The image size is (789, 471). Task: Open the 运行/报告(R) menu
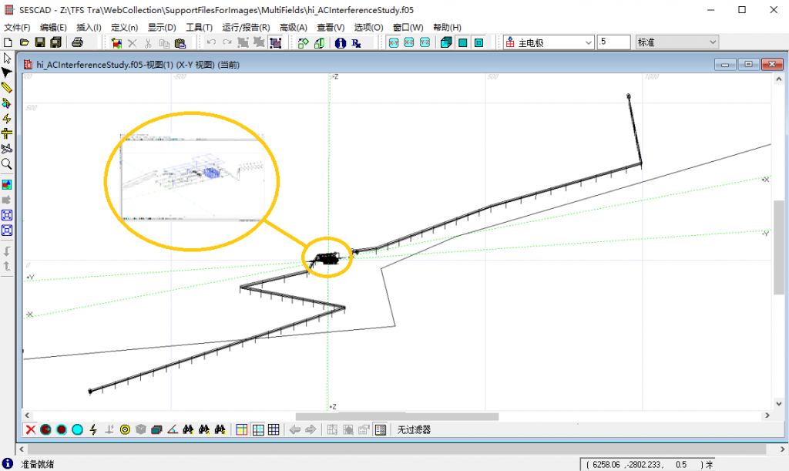[246, 27]
